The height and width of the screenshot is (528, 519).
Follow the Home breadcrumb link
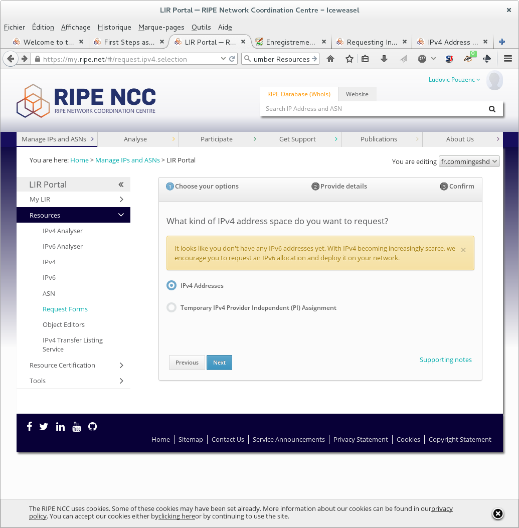click(x=80, y=160)
